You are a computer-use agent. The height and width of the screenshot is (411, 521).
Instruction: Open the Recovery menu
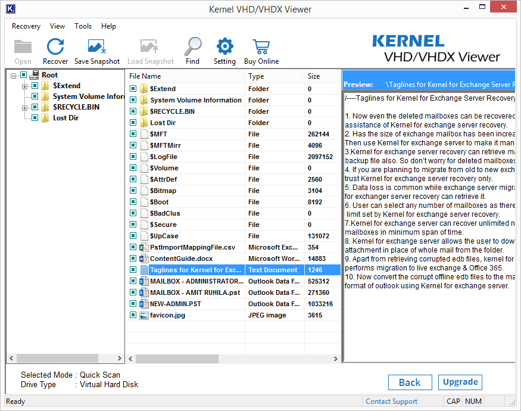point(26,26)
